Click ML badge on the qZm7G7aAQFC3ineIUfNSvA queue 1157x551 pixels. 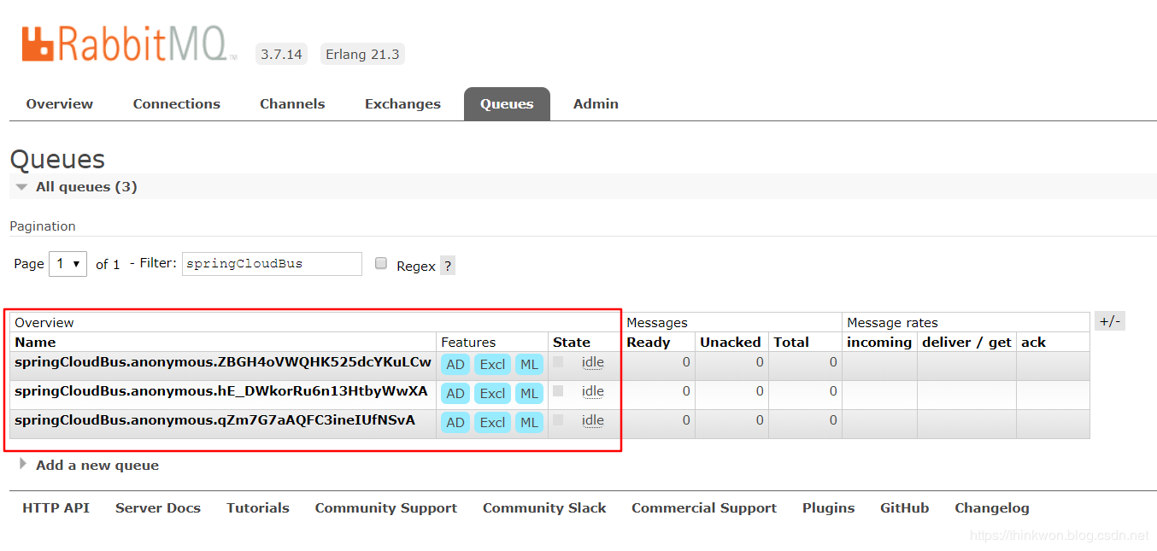pyautogui.click(x=529, y=423)
